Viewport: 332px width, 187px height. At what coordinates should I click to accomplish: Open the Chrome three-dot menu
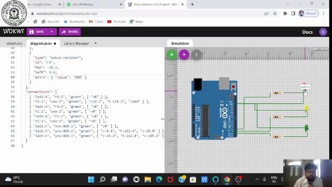click(323, 14)
